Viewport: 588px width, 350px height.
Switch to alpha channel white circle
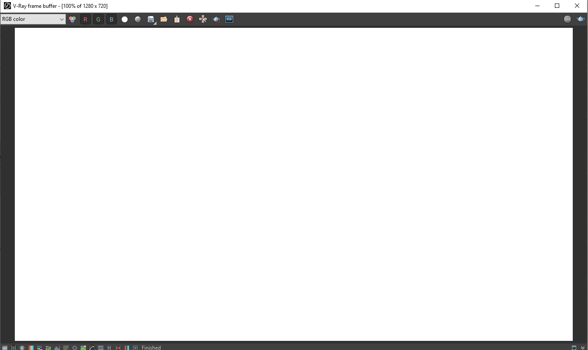point(125,19)
